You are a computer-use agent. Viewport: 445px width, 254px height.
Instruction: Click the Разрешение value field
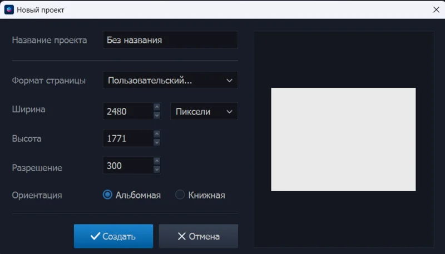127,166
